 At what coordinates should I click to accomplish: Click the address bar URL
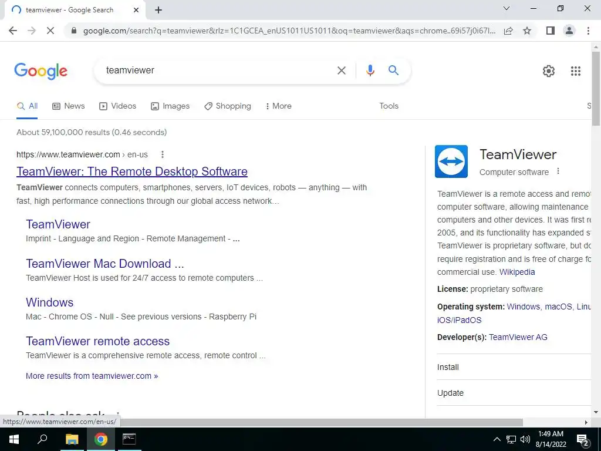(x=289, y=31)
